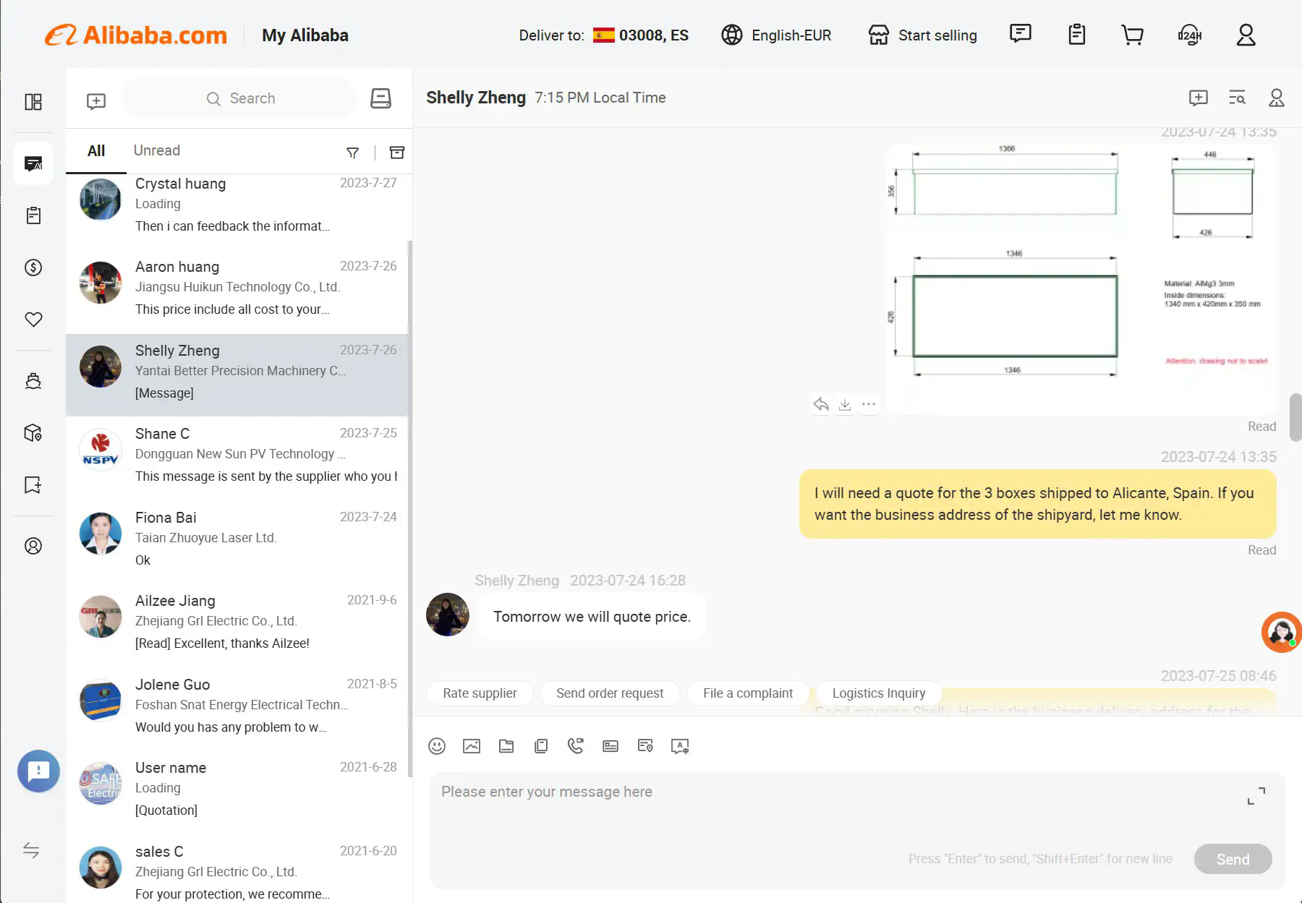1302x903 pixels.
Task: Click the reply arrow on the drawing message
Action: (x=820, y=404)
